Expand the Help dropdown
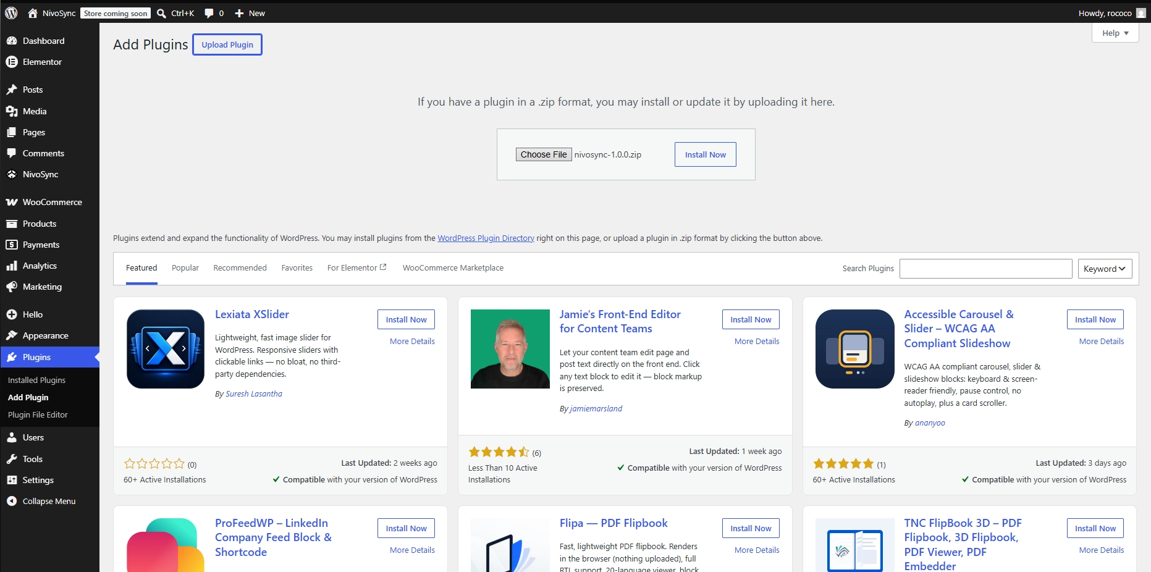Viewport: 1151px width, 572px height. 1115,33
